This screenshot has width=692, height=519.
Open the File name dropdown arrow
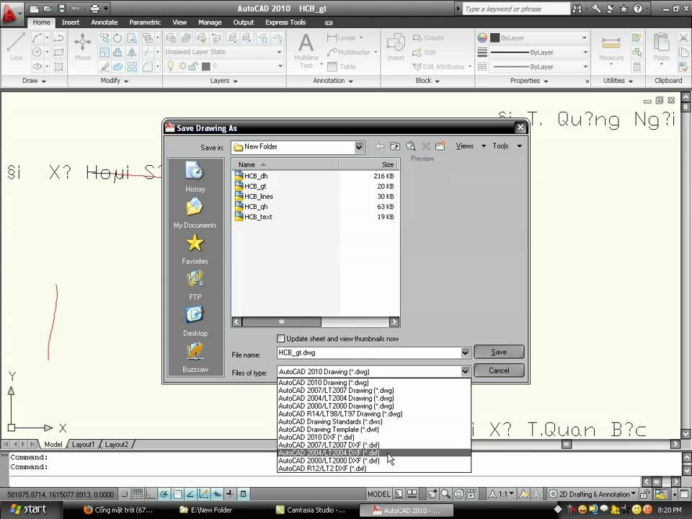[465, 352]
